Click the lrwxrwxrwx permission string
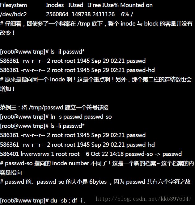The image size is (195, 205). click(x=35, y=154)
